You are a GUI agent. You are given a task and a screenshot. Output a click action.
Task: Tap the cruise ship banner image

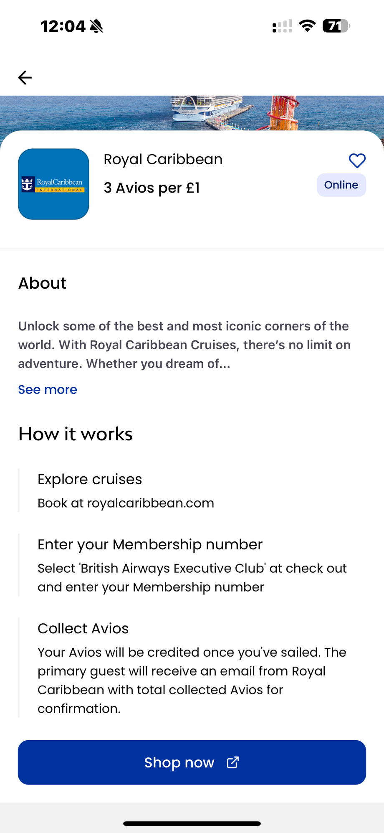pos(192,113)
